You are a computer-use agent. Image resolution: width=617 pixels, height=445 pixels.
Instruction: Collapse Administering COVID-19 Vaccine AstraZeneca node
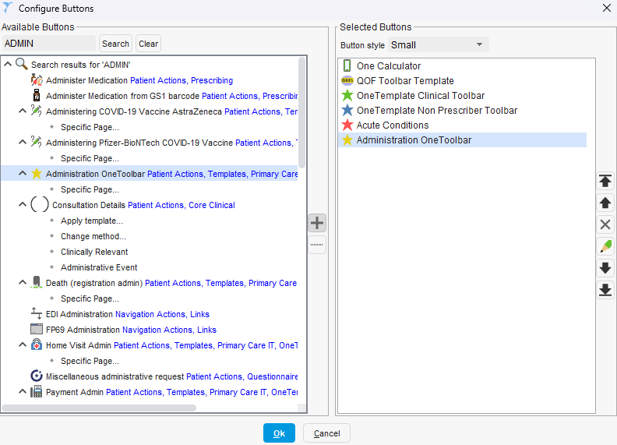pos(23,111)
